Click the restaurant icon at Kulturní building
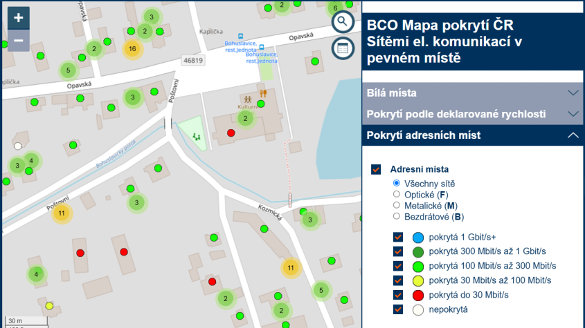The image size is (585, 328). 263,93
